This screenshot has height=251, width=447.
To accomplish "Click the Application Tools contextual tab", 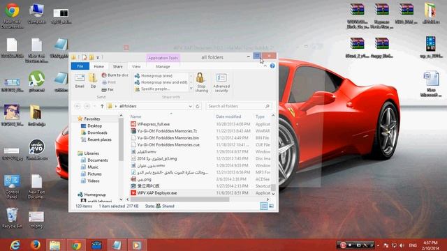I will (163, 58).
